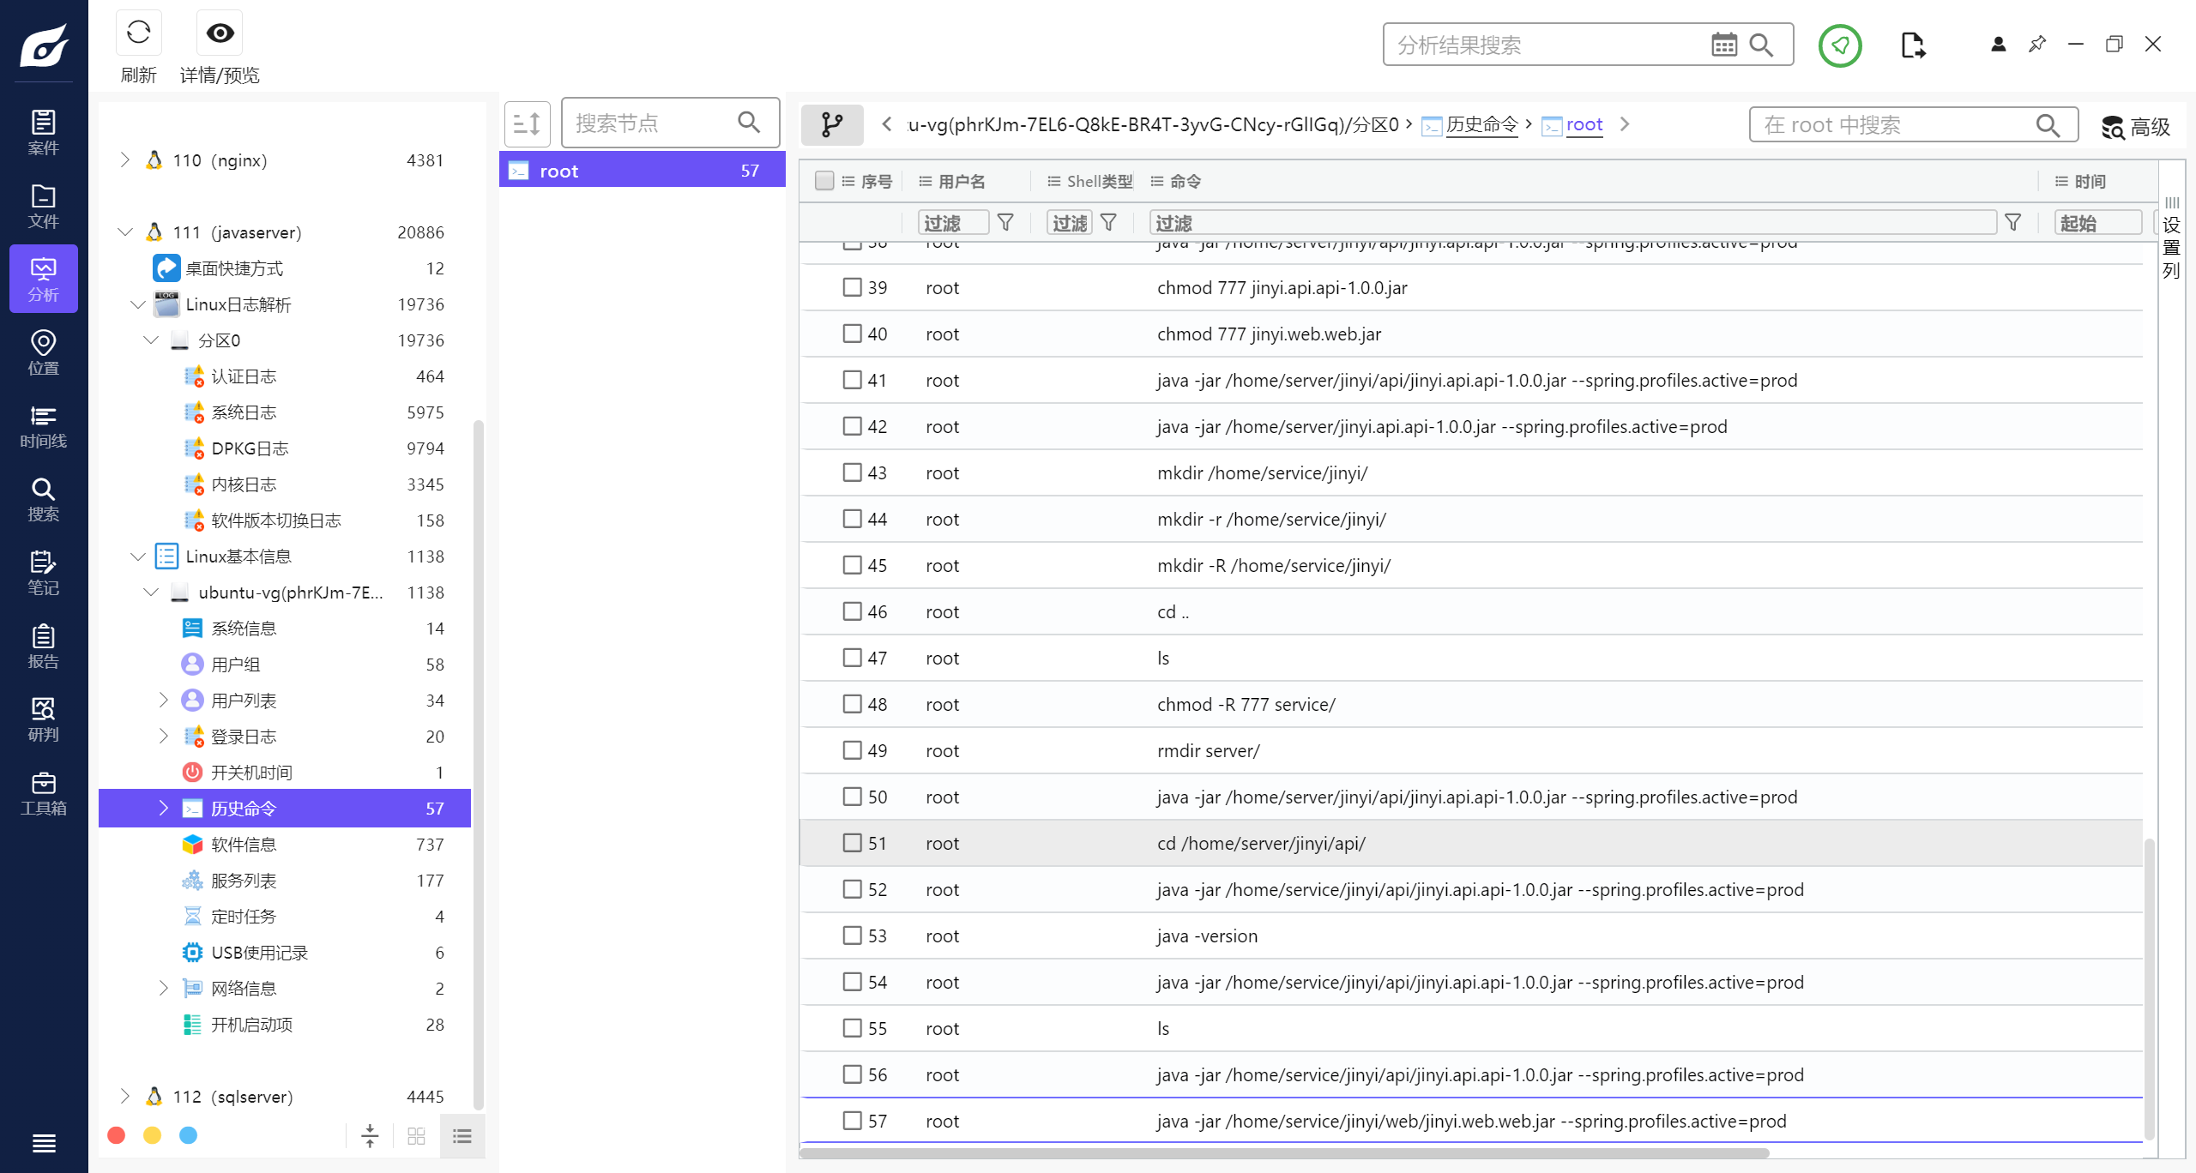Open the 工具箱 toolbox sidebar icon

43,793
